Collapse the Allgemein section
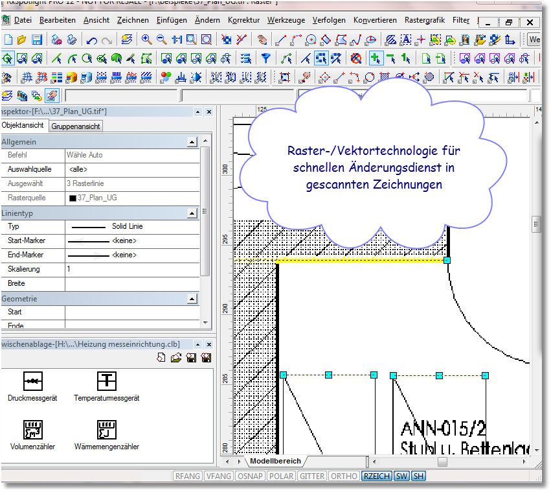This screenshot has width=551, height=492. tap(192, 142)
